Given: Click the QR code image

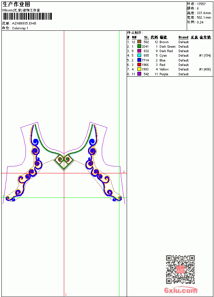Looking at the screenshot, I should click(x=181, y=269).
